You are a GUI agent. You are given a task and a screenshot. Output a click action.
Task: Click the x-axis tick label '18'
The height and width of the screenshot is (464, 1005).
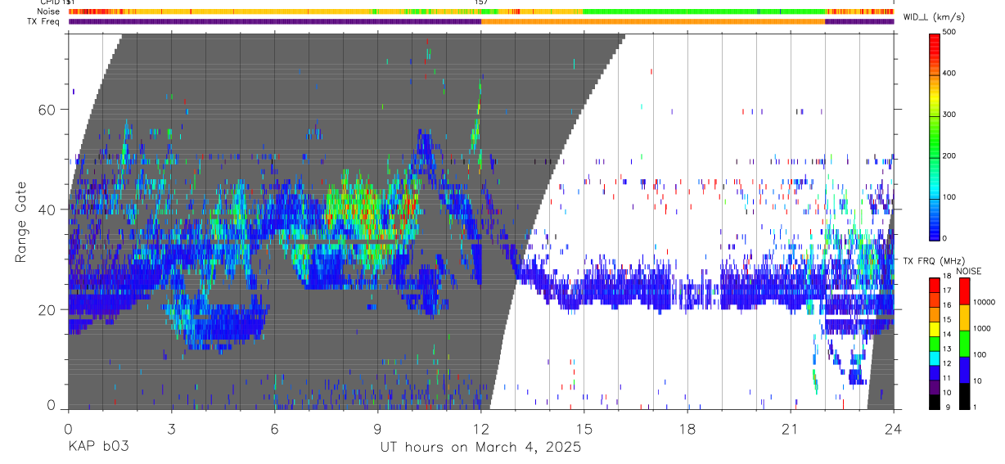687,429
